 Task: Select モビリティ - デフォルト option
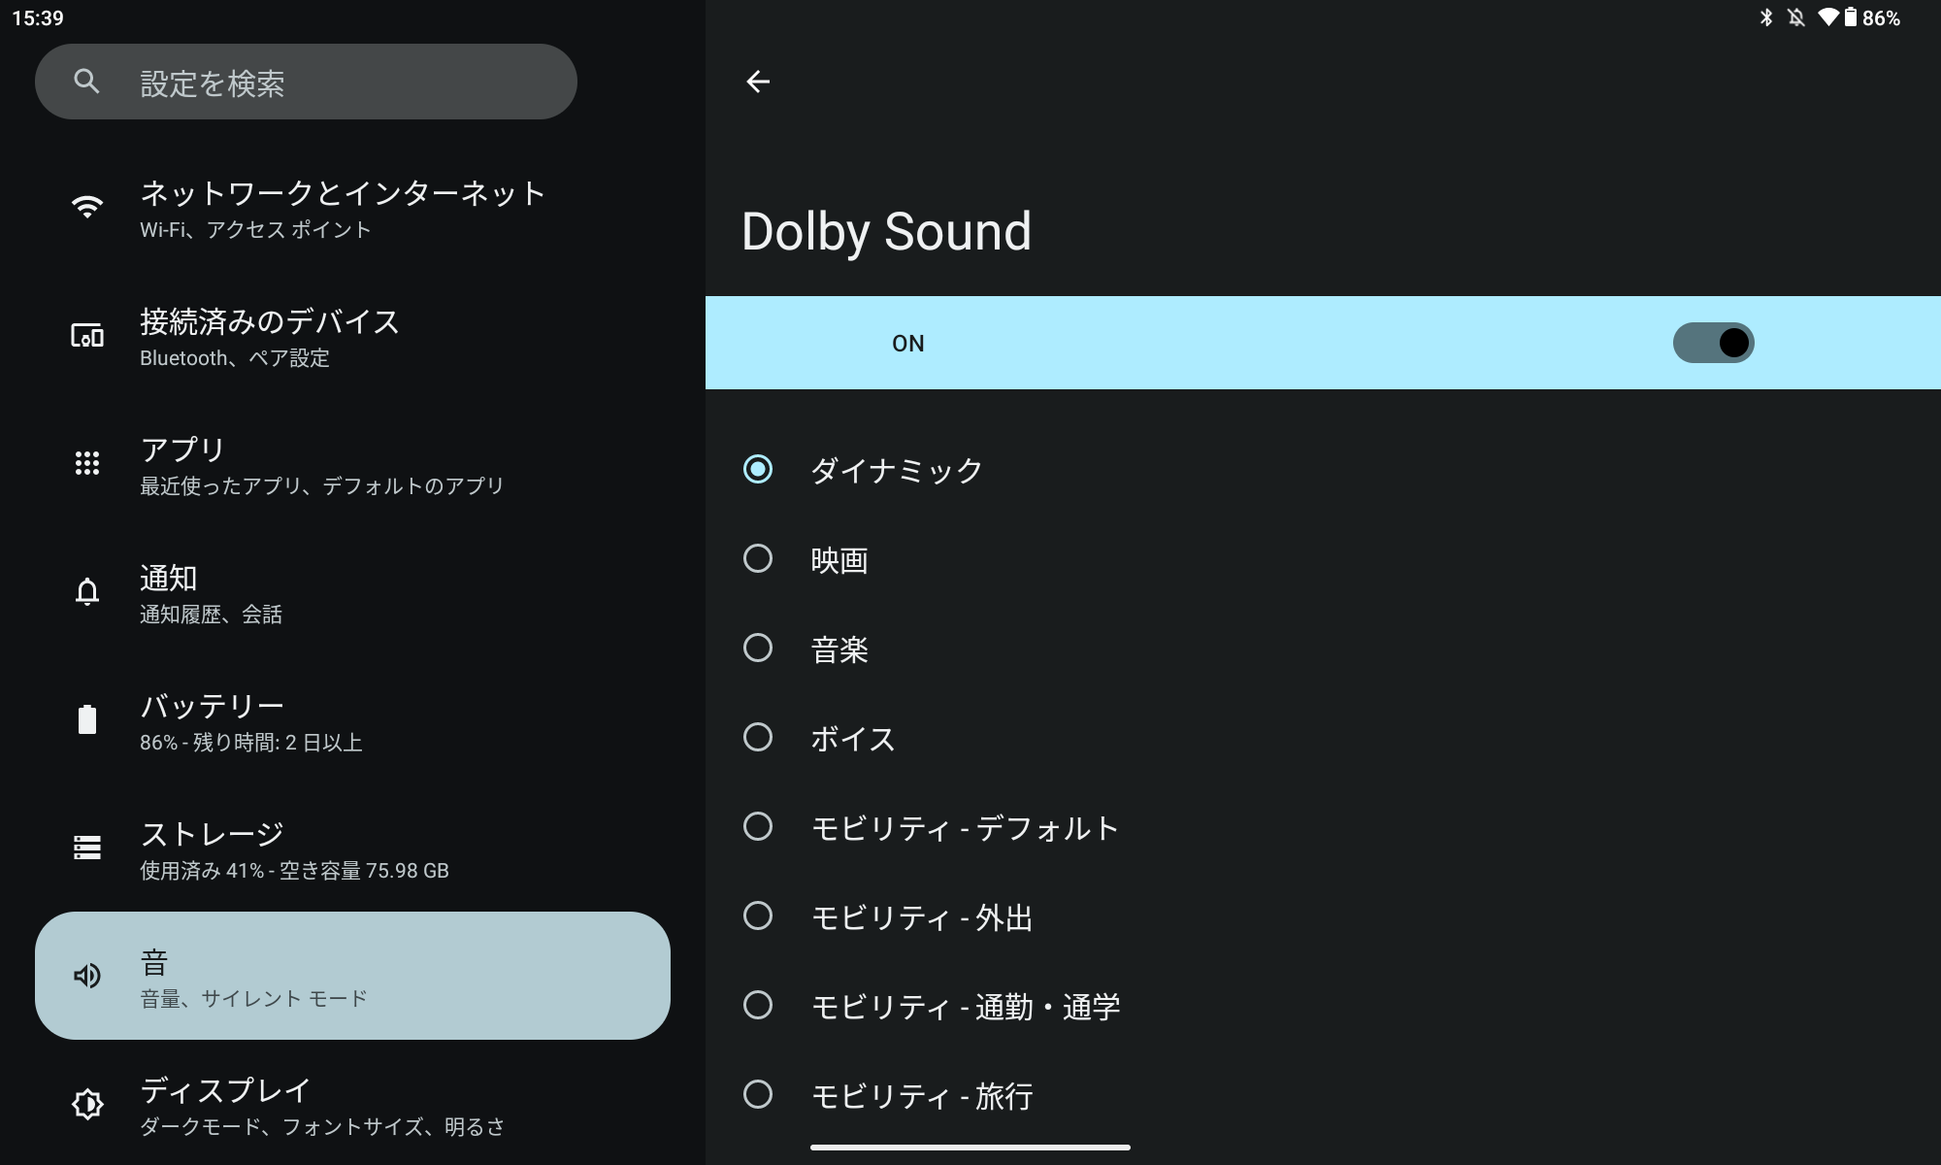click(758, 826)
